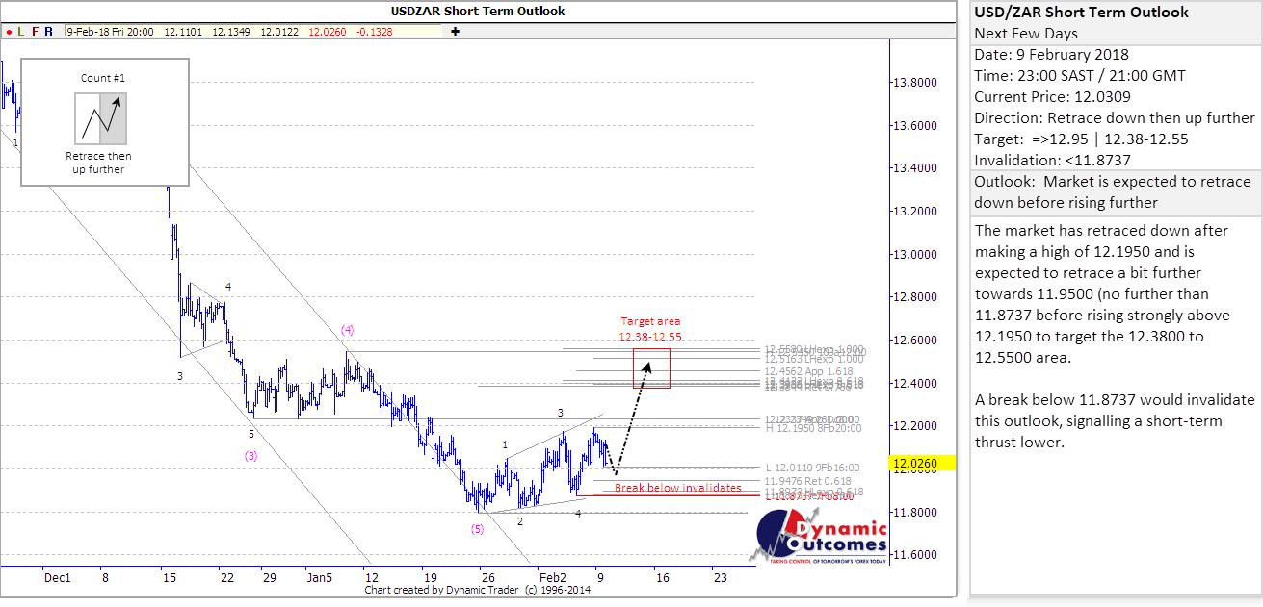Click the bar date 9-Feb-18 Fri 20:00
This screenshot has height=607, width=1263.
pyautogui.click(x=110, y=32)
